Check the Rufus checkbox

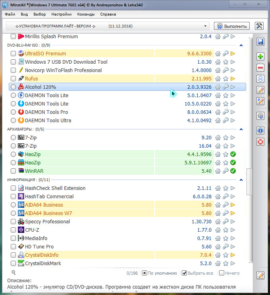pos(13,79)
